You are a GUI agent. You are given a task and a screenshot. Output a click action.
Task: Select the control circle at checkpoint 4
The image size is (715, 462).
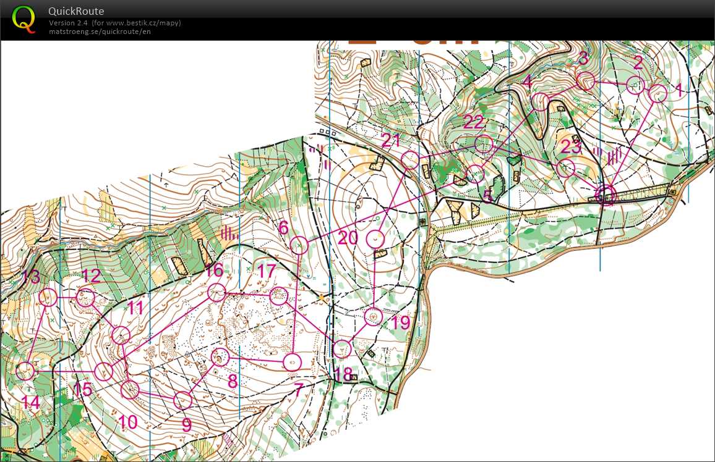(x=540, y=102)
